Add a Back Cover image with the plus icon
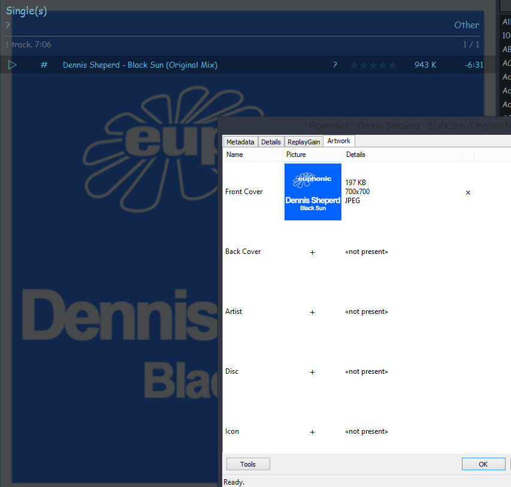 pyautogui.click(x=312, y=252)
